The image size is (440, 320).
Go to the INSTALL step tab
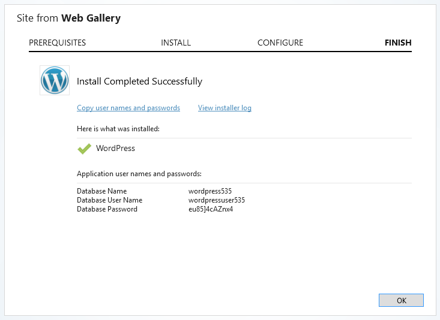(x=176, y=43)
